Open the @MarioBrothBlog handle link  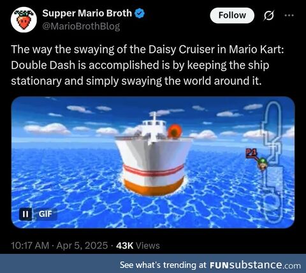(x=81, y=26)
